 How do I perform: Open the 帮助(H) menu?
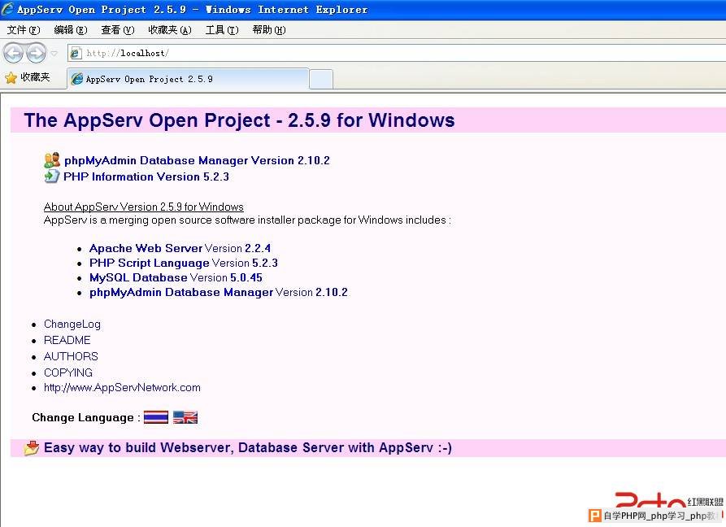pos(269,30)
